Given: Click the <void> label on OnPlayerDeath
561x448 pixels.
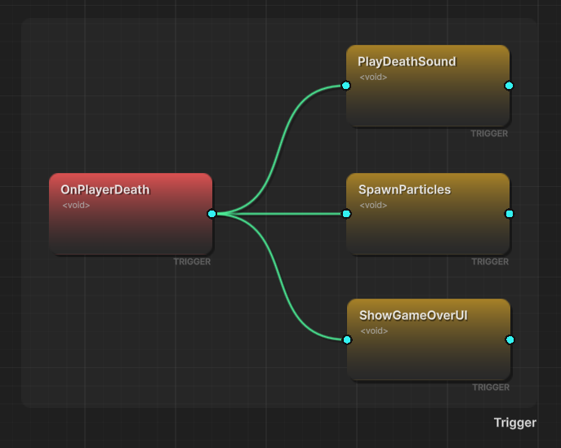Looking at the screenshot, I should pos(76,206).
